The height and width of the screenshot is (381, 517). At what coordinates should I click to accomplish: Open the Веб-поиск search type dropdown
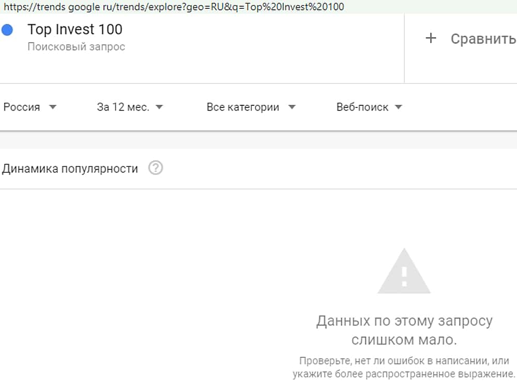(x=369, y=107)
